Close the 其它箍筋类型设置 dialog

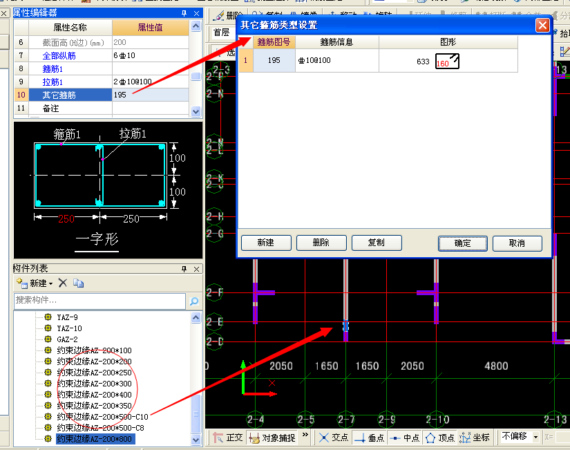pyautogui.click(x=542, y=26)
